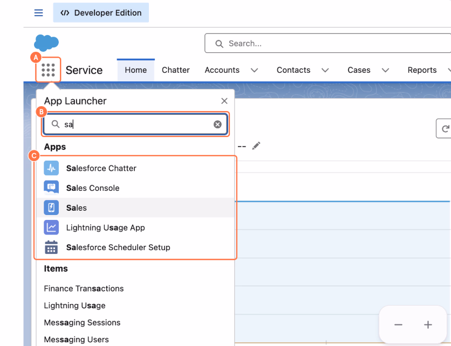Switch to the Home tab
The height and width of the screenshot is (346, 451).
click(x=136, y=70)
